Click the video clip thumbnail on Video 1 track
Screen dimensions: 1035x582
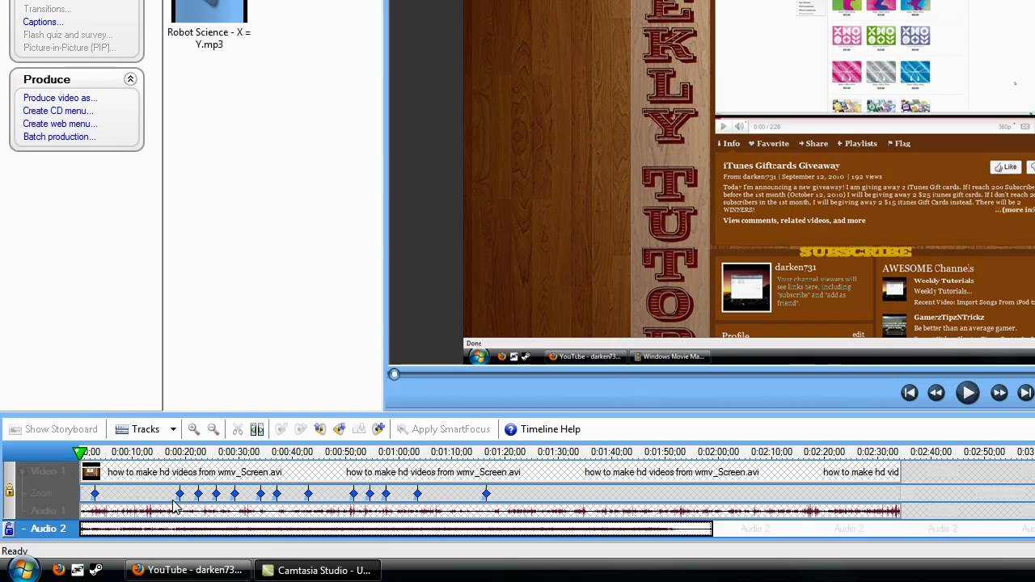click(x=91, y=472)
